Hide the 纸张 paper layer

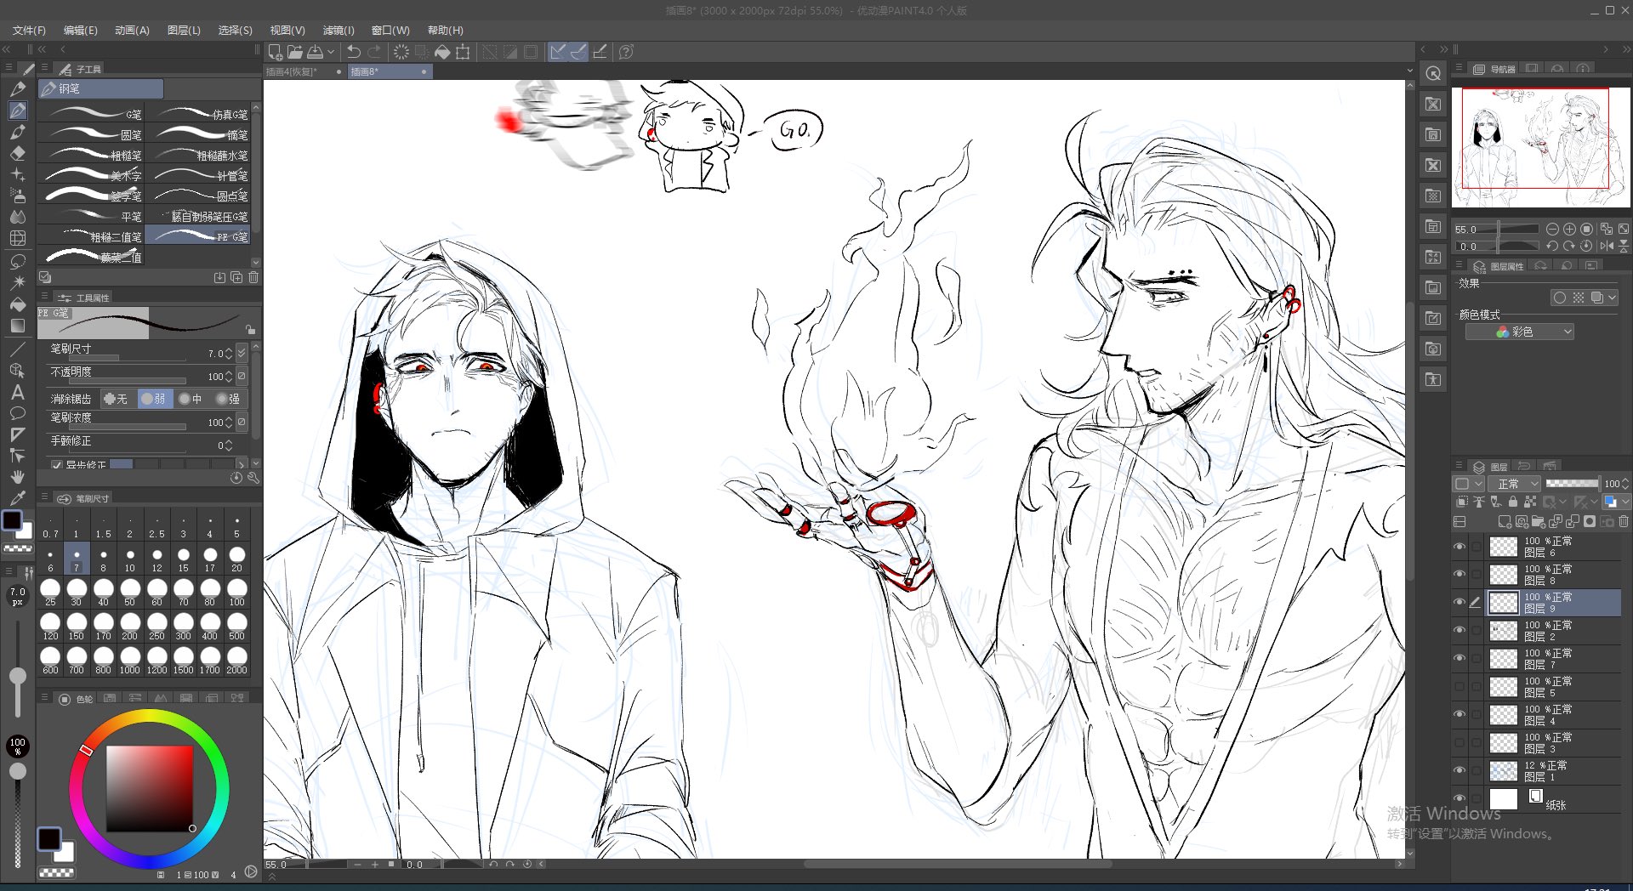pyautogui.click(x=1459, y=799)
